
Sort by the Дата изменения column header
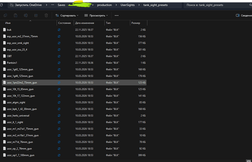(84, 23)
